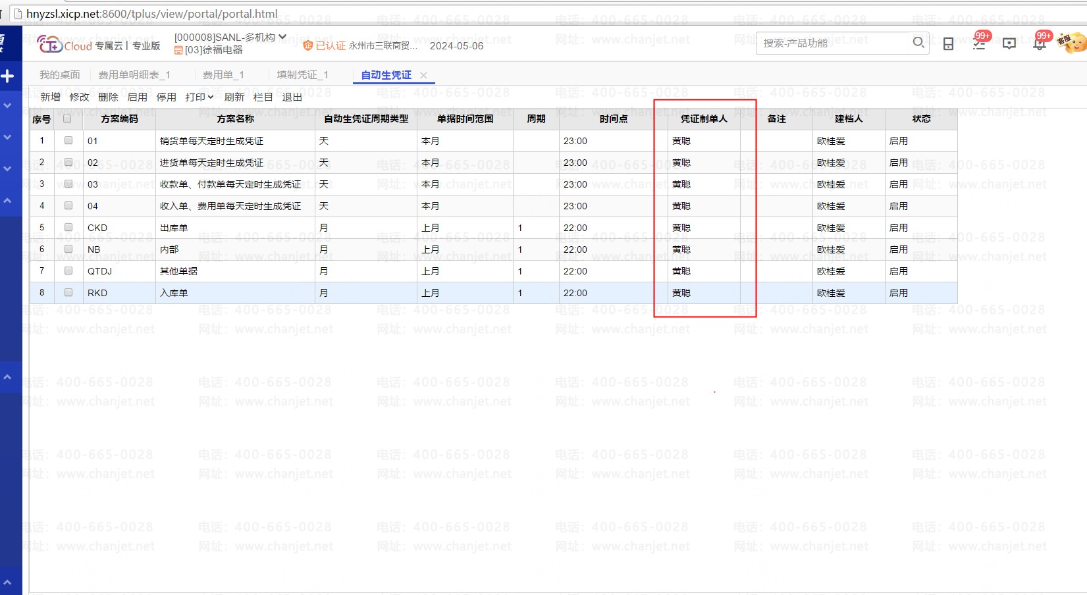Click the 搜索-产品功能 search field
The height and width of the screenshot is (595, 1087).
point(833,43)
